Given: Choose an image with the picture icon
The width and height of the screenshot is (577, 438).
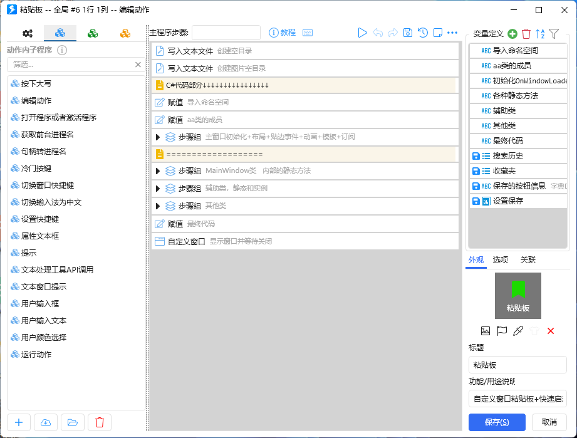Looking at the screenshot, I should (486, 331).
